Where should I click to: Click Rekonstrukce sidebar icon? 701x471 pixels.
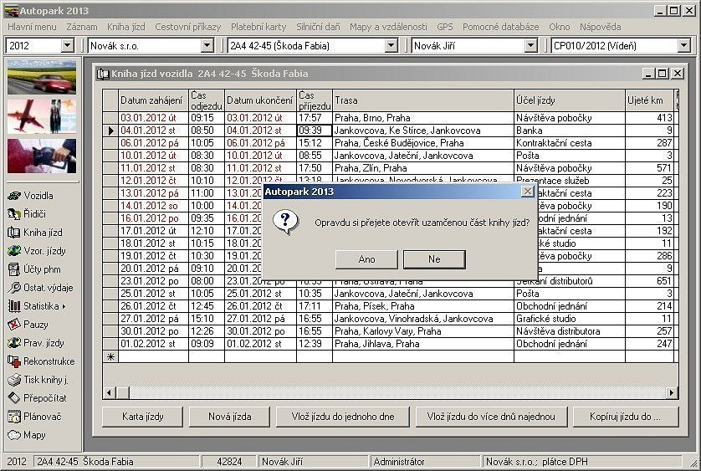[42, 361]
